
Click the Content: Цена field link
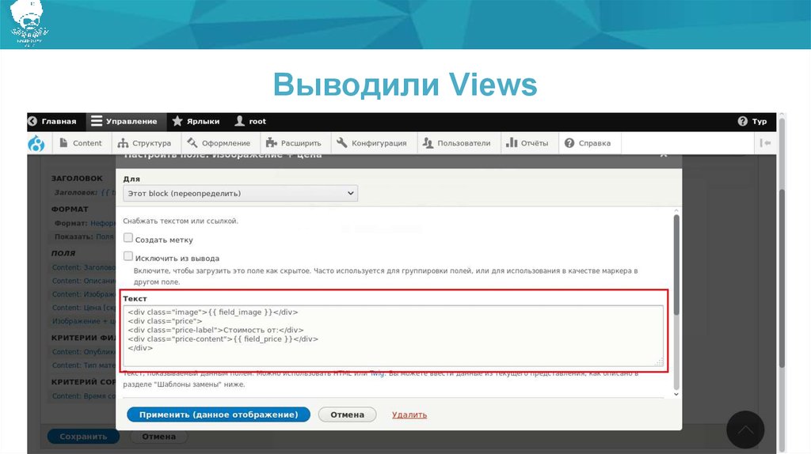click(83, 308)
